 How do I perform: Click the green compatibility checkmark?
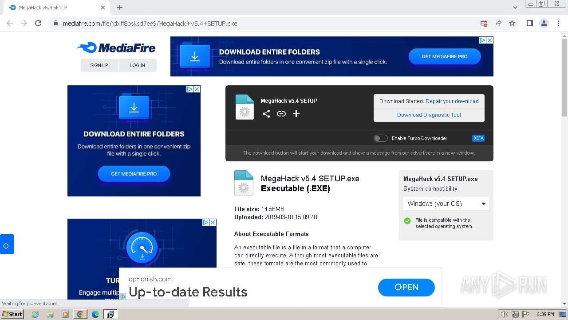click(x=407, y=221)
